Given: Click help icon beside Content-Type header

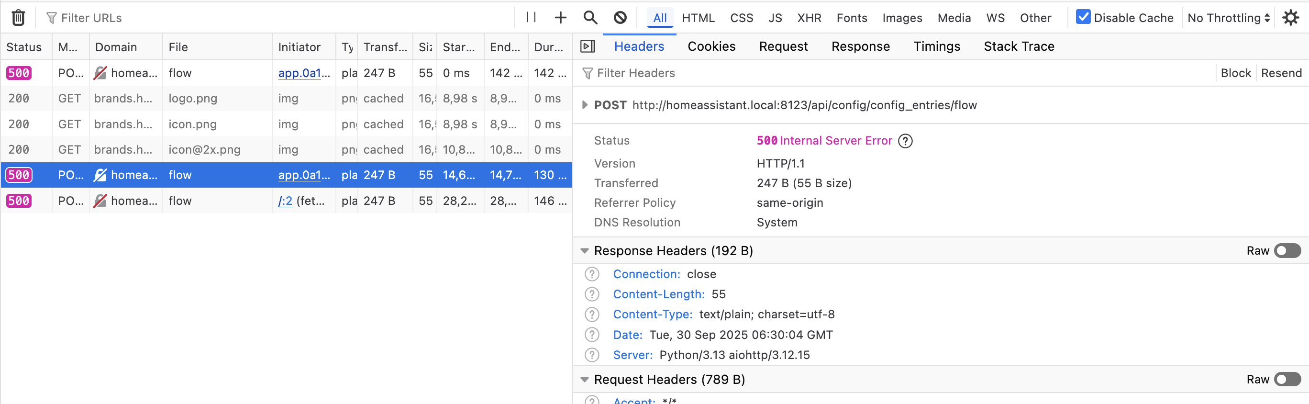Looking at the screenshot, I should (591, 314).
